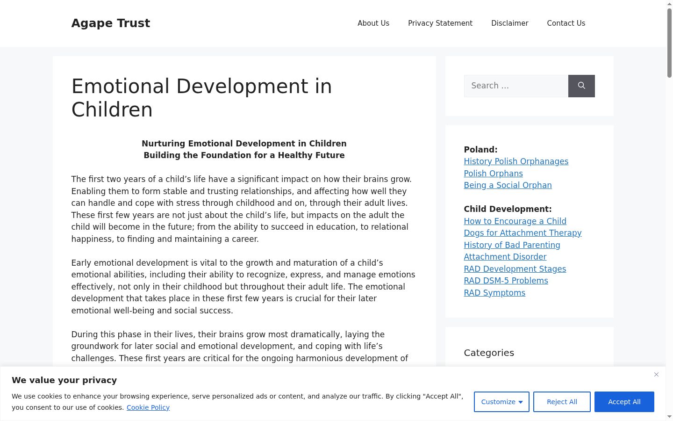Open History Polish Orphanages link
The height and width of the screenshot is (421, 673).
[516, 161]
